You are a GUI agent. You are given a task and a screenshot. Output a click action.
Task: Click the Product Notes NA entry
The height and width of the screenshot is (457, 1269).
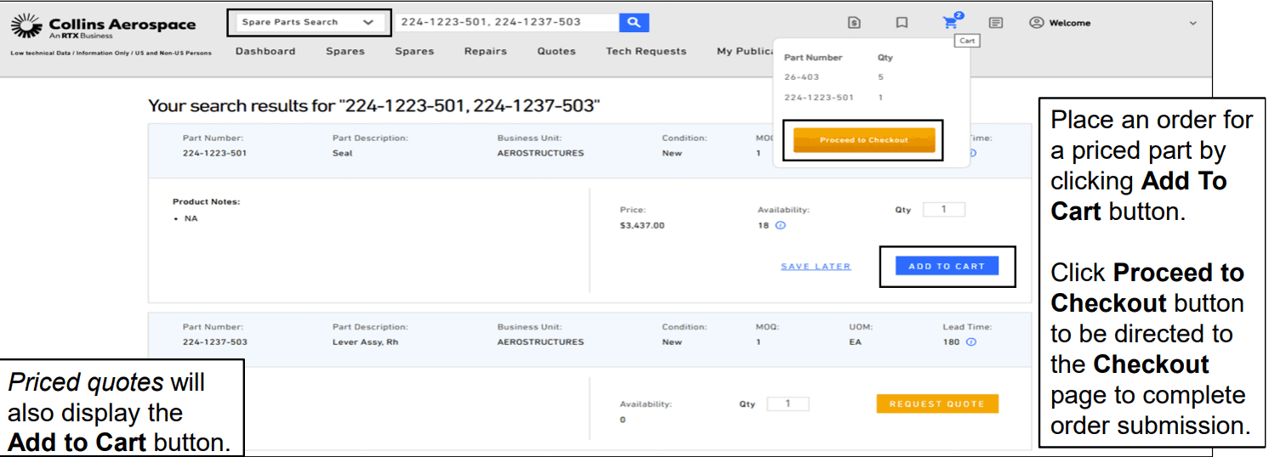click(x=191, y=218)
